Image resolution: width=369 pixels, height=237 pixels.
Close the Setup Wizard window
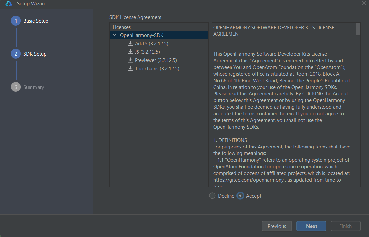(x=364, y=3)
